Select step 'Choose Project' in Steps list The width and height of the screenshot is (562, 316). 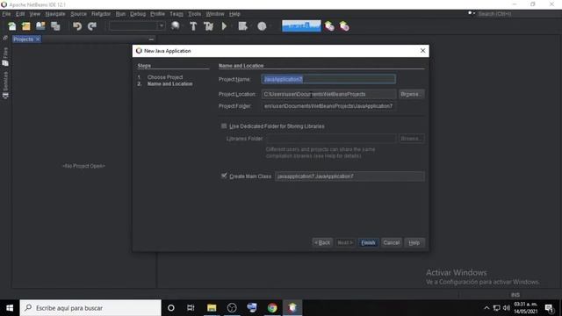pos(165,77)
